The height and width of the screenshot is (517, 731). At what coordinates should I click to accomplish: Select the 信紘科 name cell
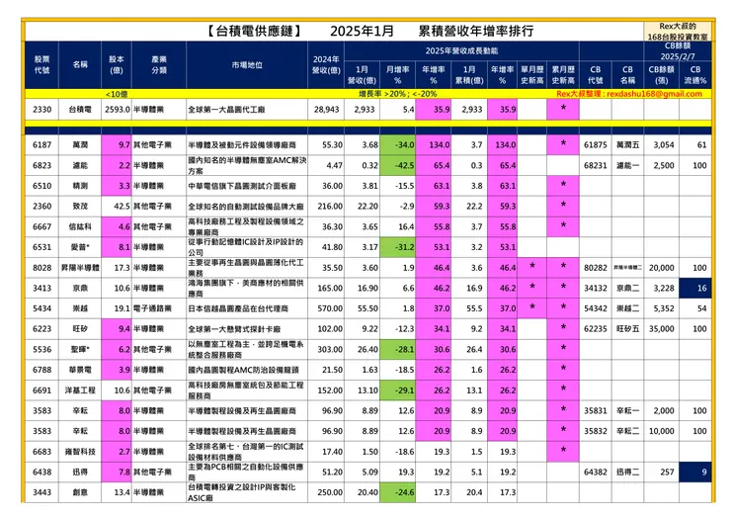coord(80,226)
